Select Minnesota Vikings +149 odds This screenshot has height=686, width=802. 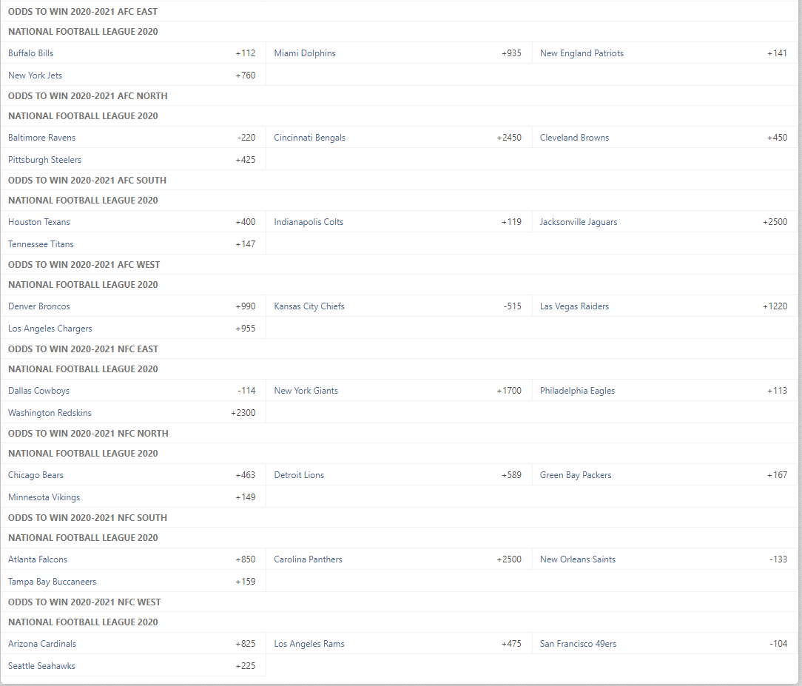pyautogui.click(x=133, y=497)
